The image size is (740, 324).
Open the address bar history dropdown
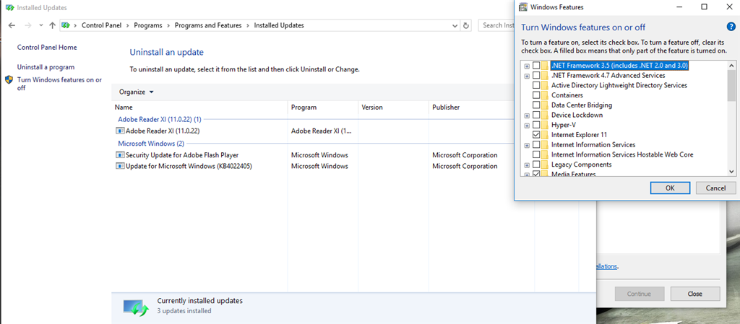455,25
